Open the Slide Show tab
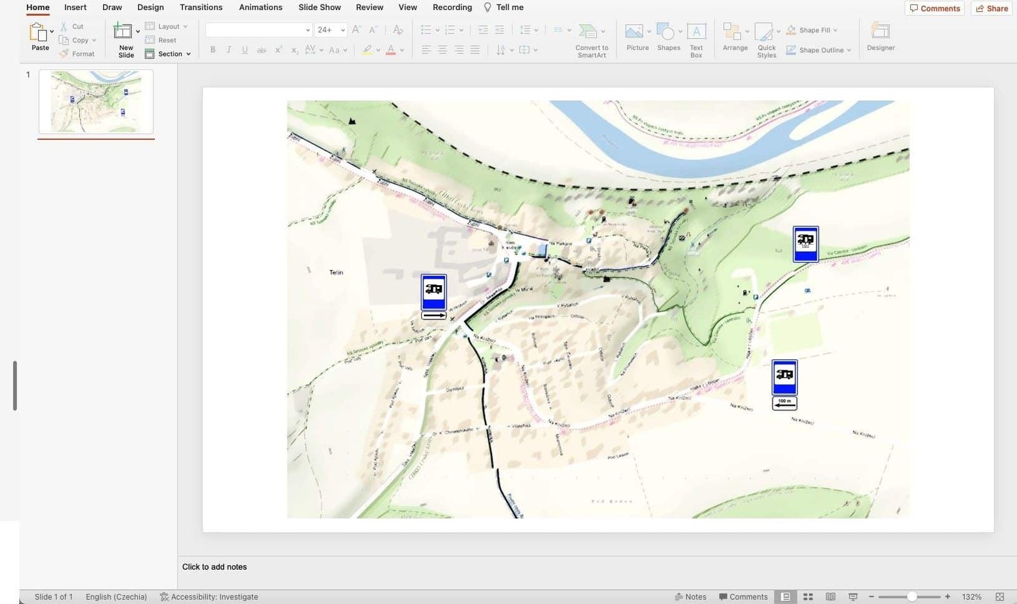Viewport: 1017px width, 604px height. click(319, 8)
